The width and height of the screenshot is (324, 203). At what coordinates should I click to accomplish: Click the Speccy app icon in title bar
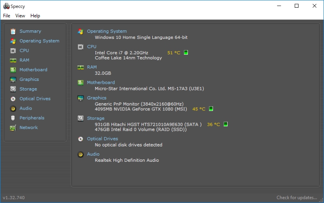point(6,6)
